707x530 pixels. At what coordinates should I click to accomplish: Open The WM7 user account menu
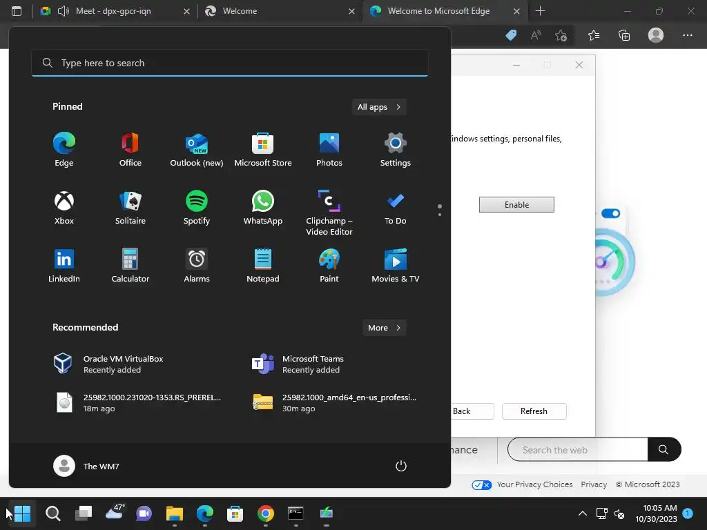tap(86, 466)
